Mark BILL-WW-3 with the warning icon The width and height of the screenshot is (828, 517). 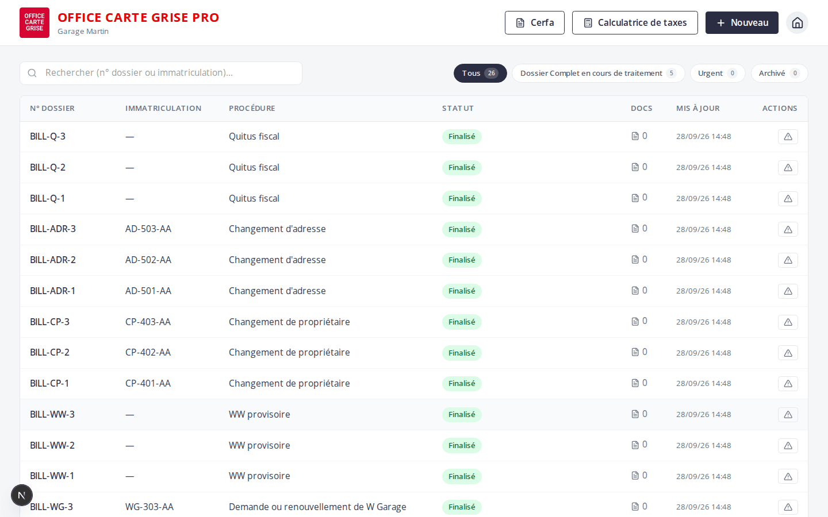click(x=788, y=415)
